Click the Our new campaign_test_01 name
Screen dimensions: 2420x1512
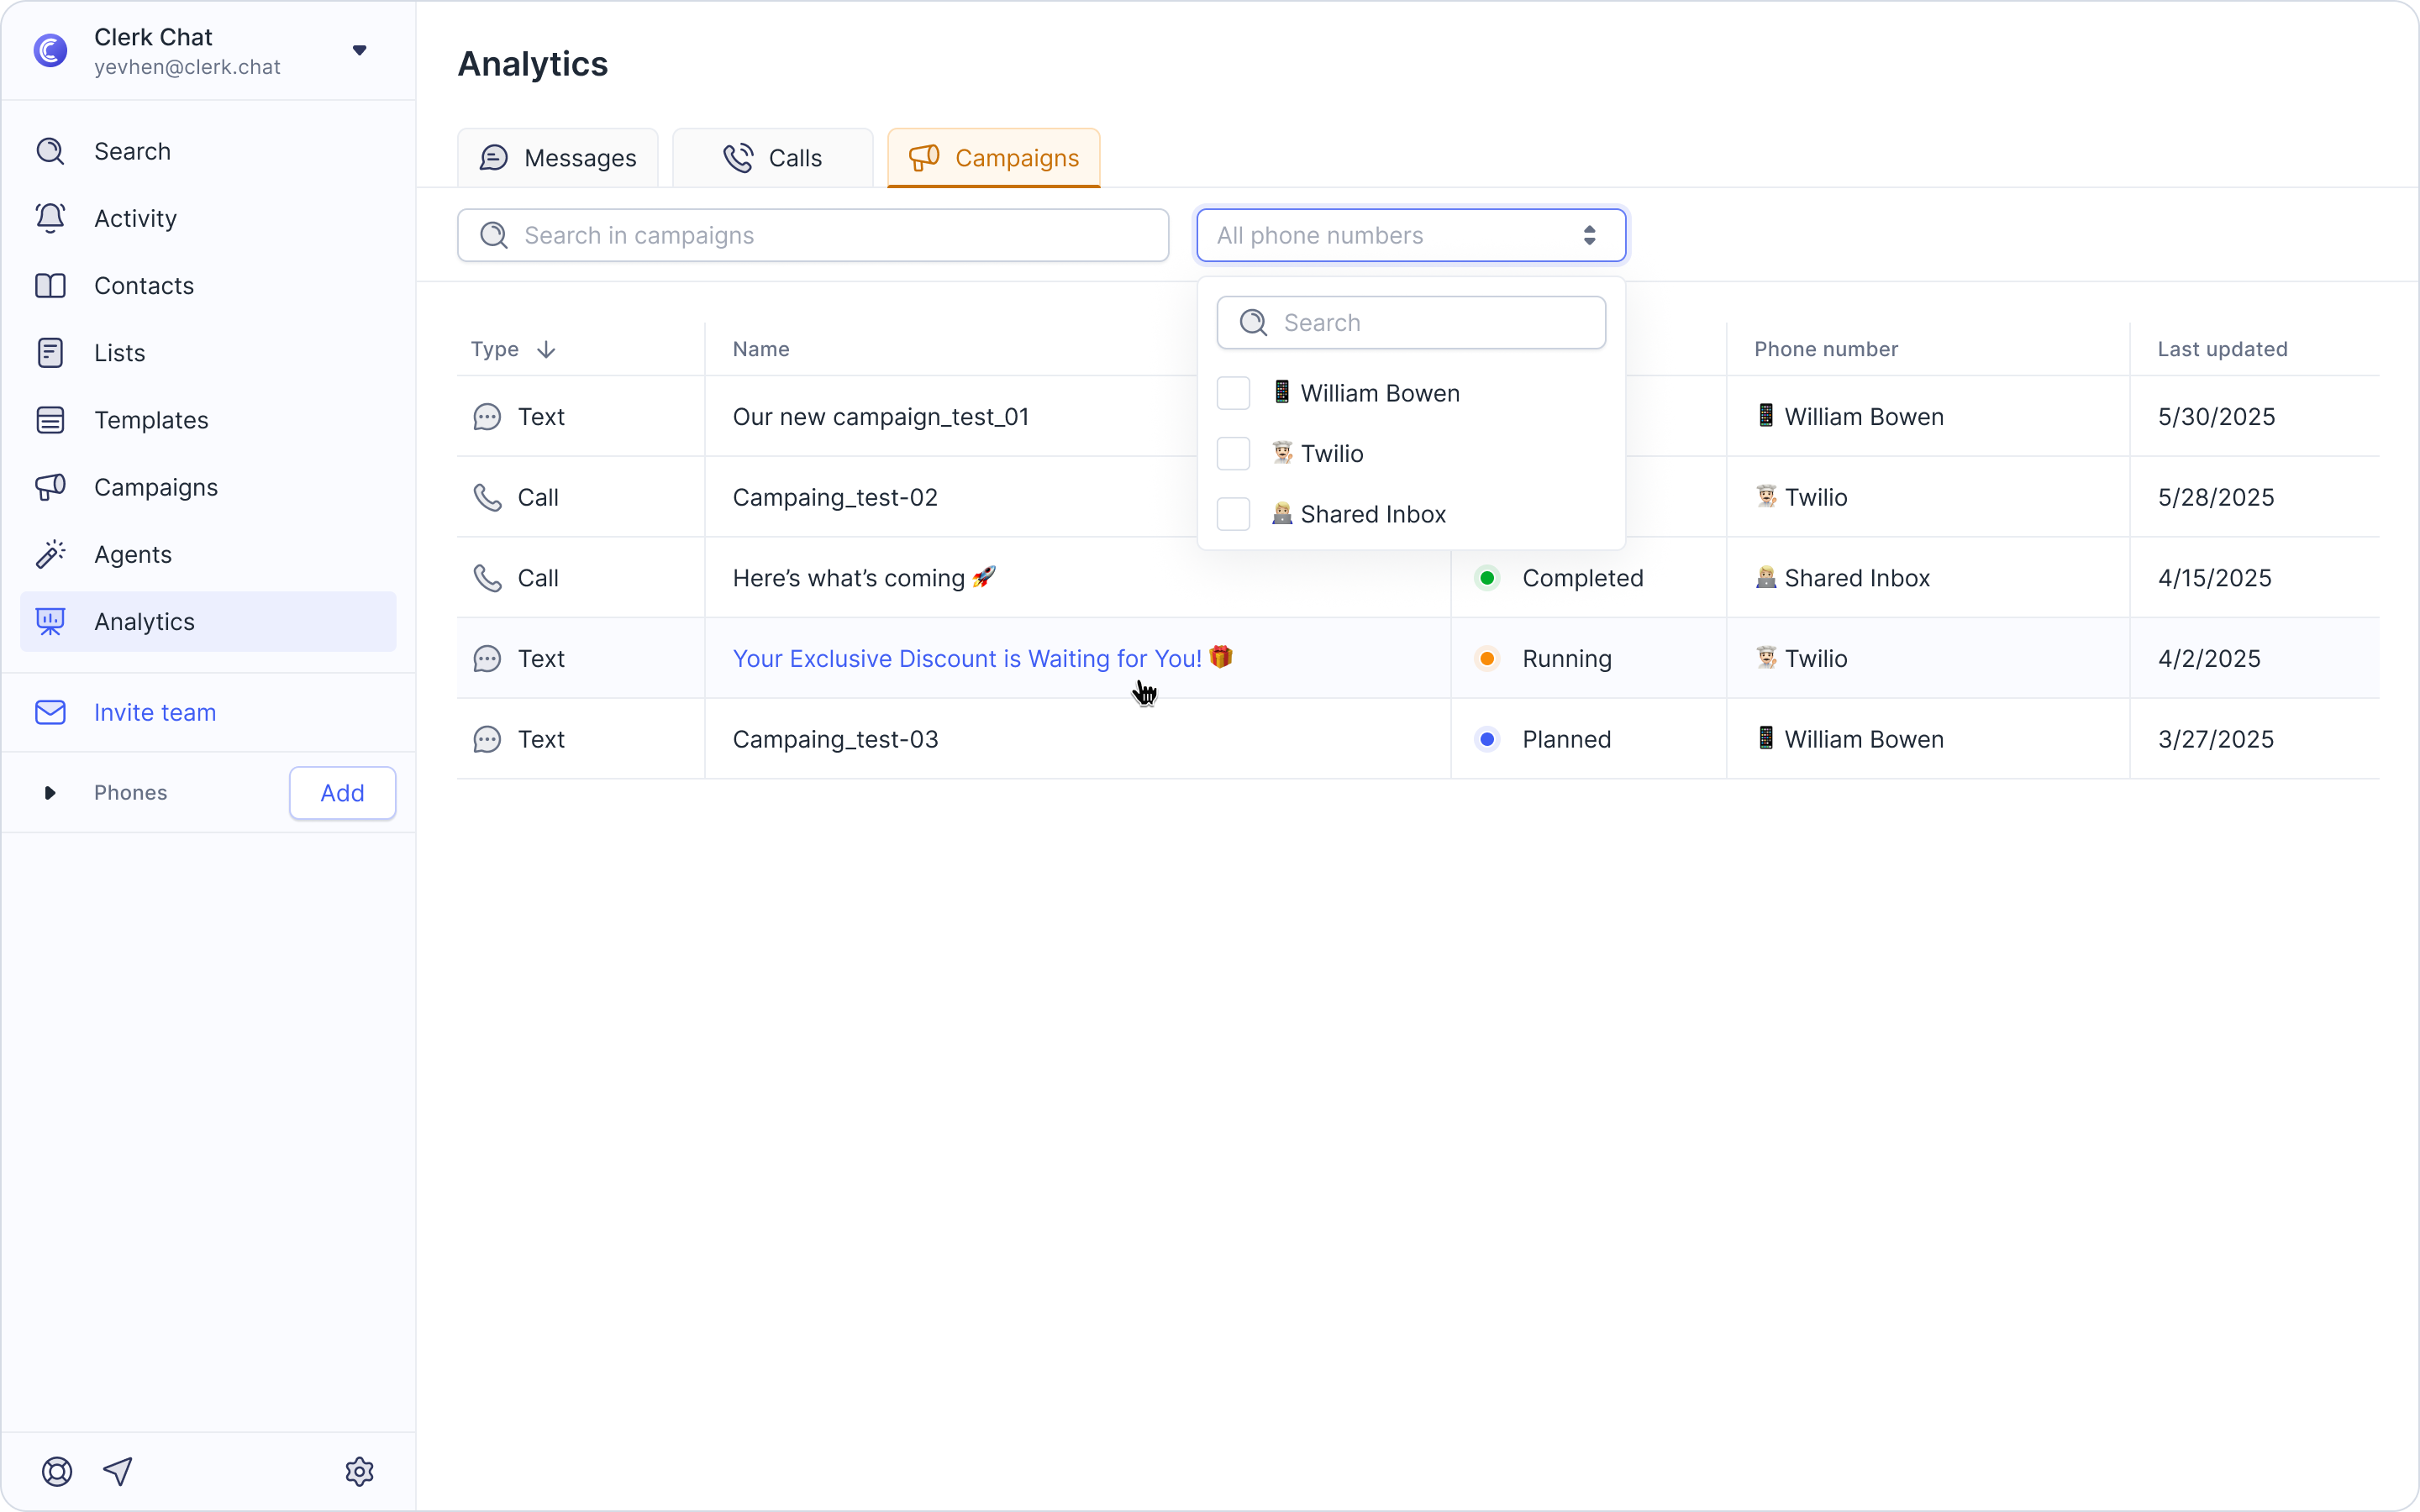tap(881, 417)
